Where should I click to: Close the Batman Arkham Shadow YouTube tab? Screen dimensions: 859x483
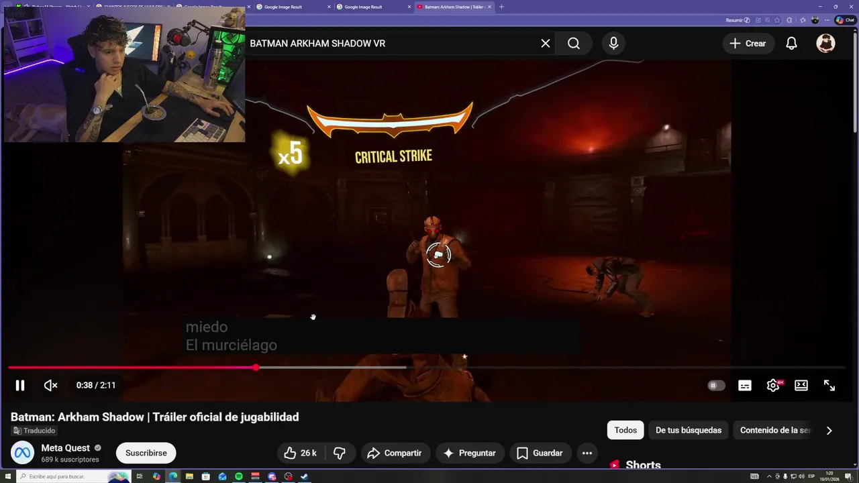pyautogui.click(x=489, y=7)
